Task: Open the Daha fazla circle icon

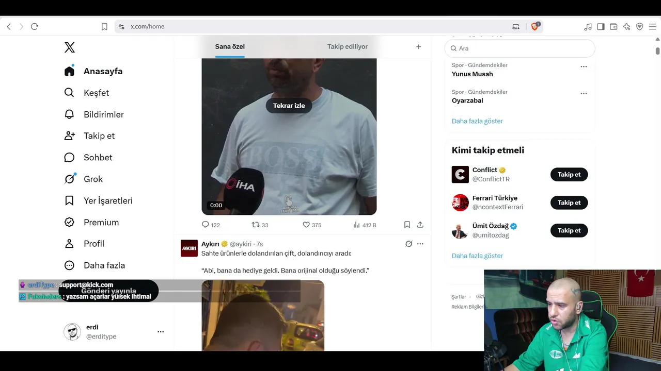Action: pos(69,265)
